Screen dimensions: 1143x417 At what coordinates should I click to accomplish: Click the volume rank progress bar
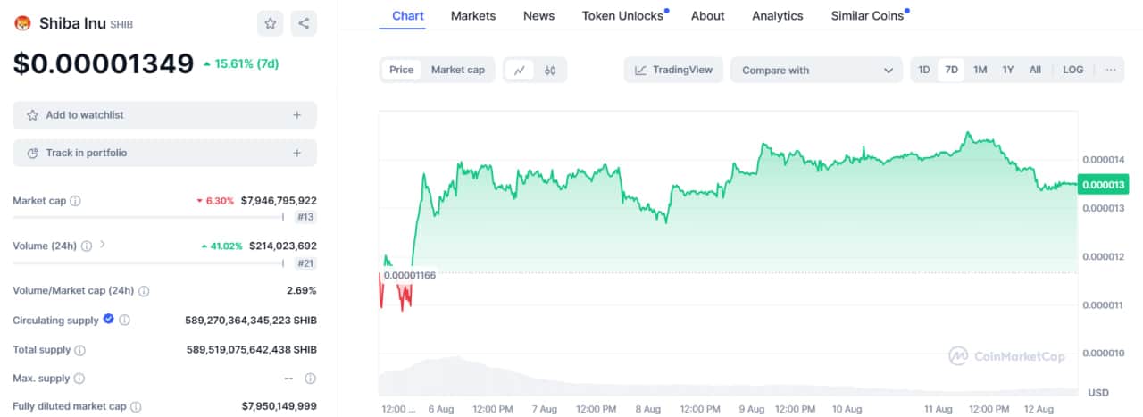pos(148,263)
